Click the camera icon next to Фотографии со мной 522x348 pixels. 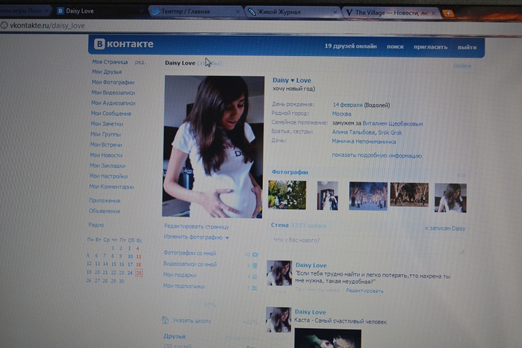(255, 255)
